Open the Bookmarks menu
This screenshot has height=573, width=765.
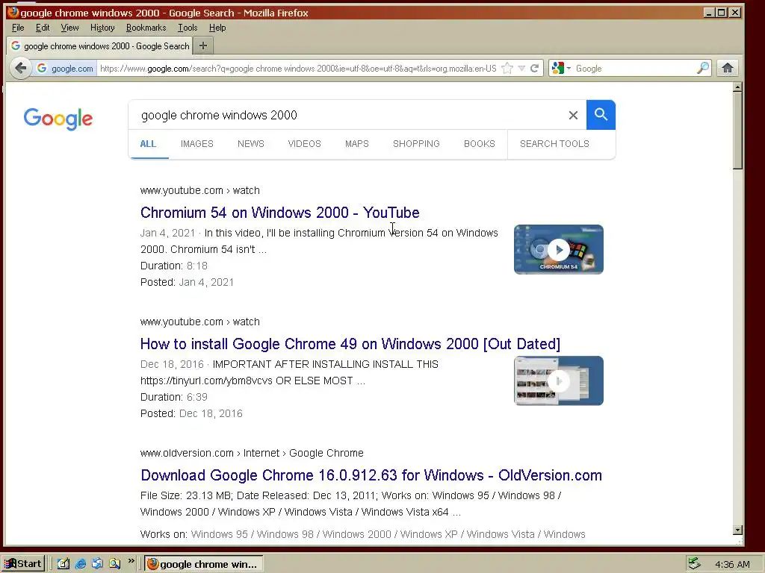(146, 28)
